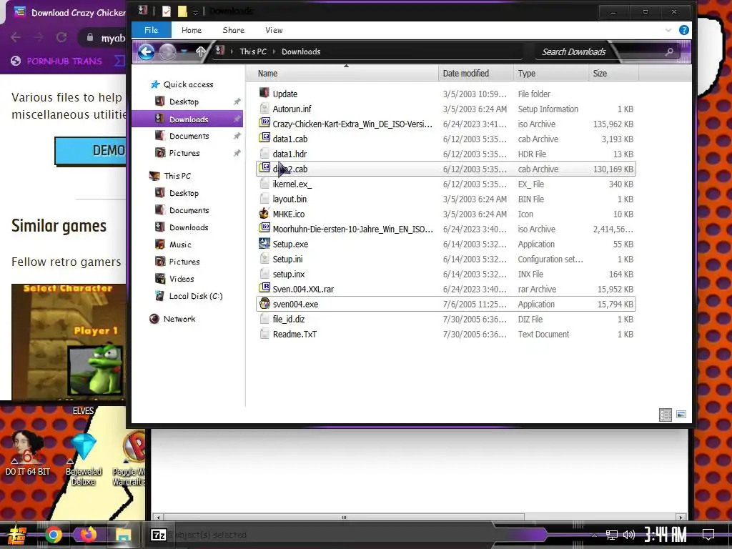Open the Share ribbon tab
732x549 pixels.
point(234,30)
